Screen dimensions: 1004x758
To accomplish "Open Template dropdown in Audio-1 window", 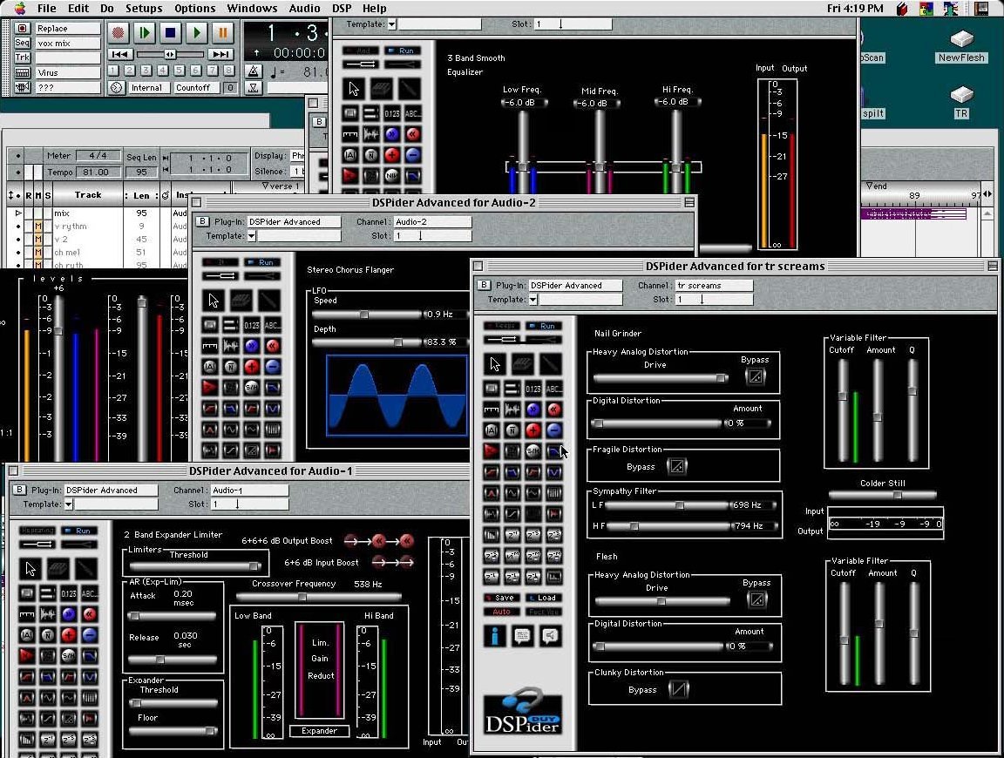I will tap(69, 504).
